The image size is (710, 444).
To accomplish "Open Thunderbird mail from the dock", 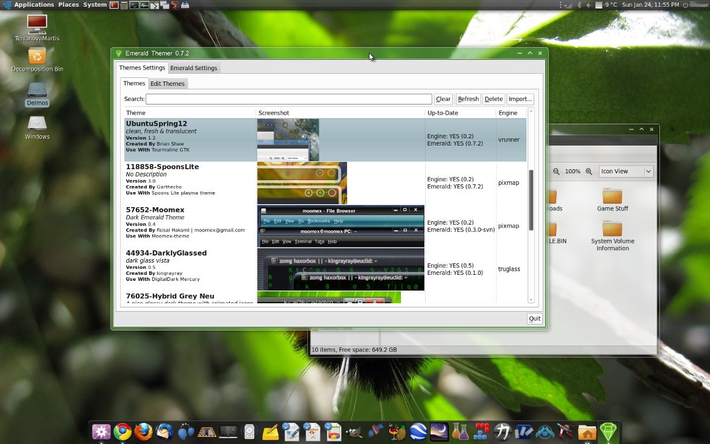I will coord(165,431).
